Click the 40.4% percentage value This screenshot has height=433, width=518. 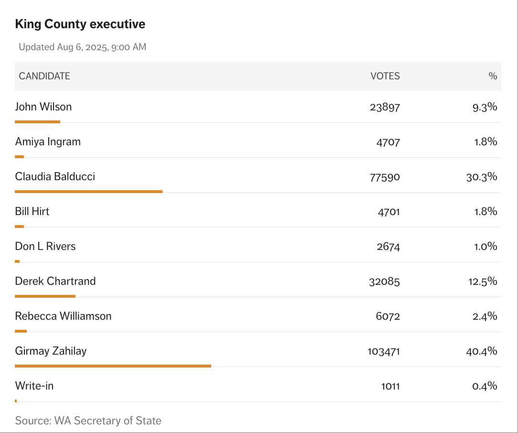[482, 351]
